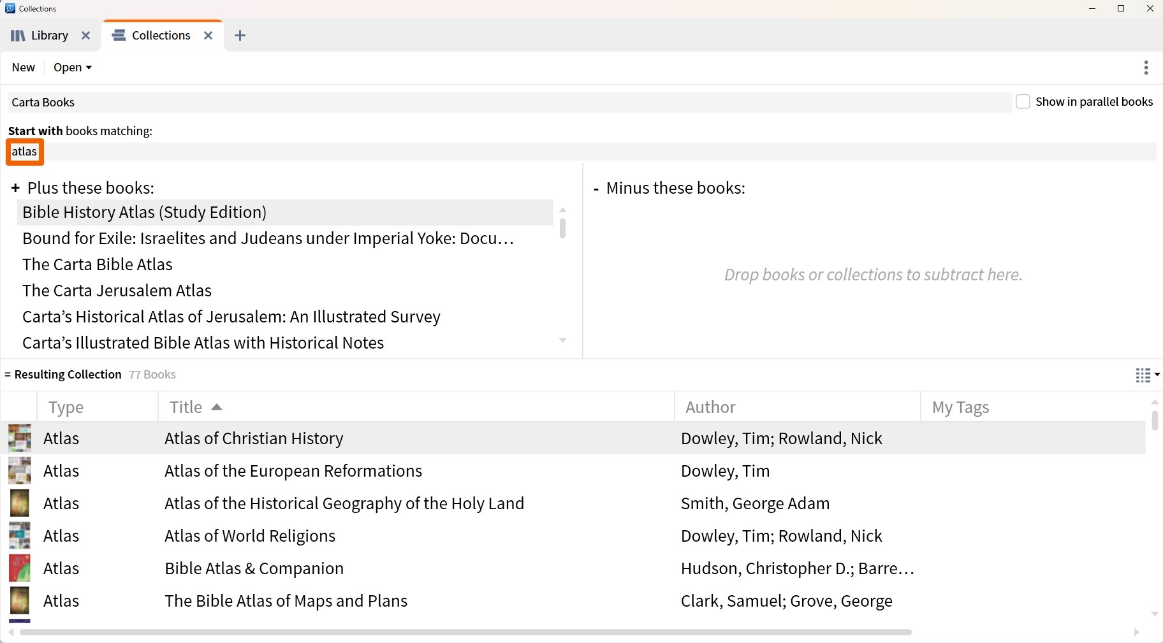Click cover thumbnail of Atlas of World Religions

click(x=19, y=536)
